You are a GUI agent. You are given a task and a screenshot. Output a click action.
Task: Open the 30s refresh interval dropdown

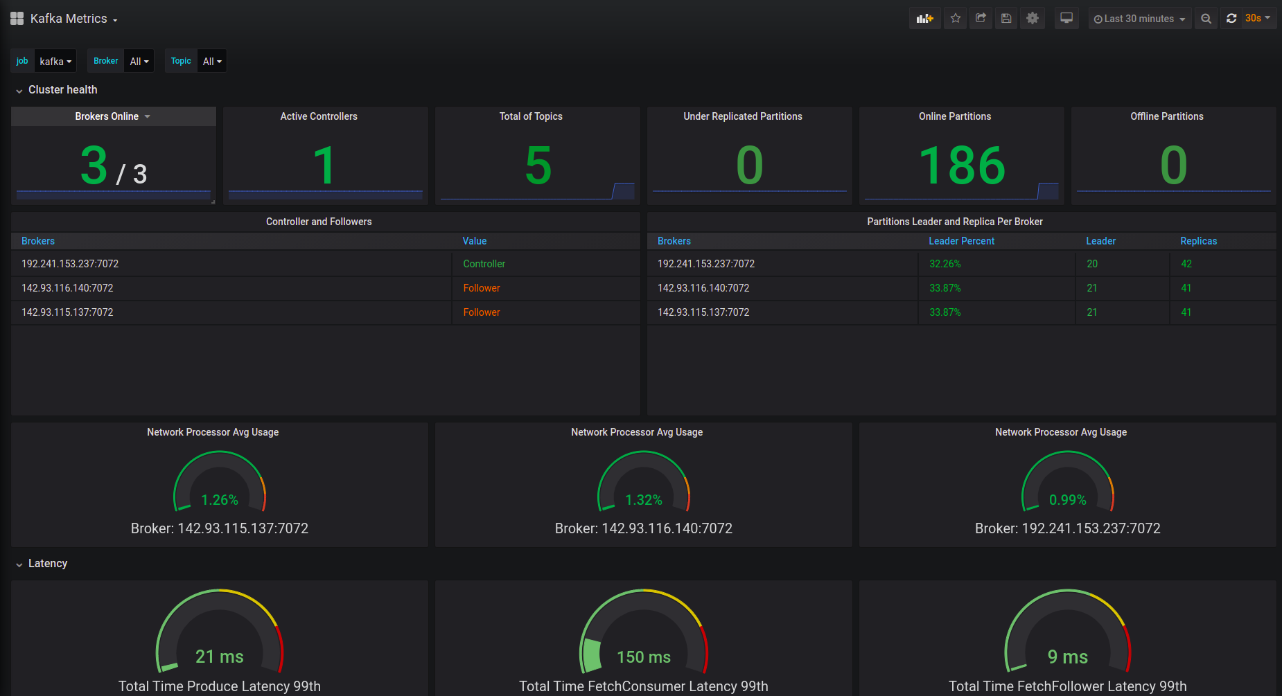(x=1258, y=19)
